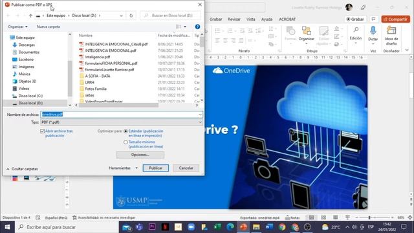Click the Grabar button at top right
414x233 pixels.
coord(355,19)
